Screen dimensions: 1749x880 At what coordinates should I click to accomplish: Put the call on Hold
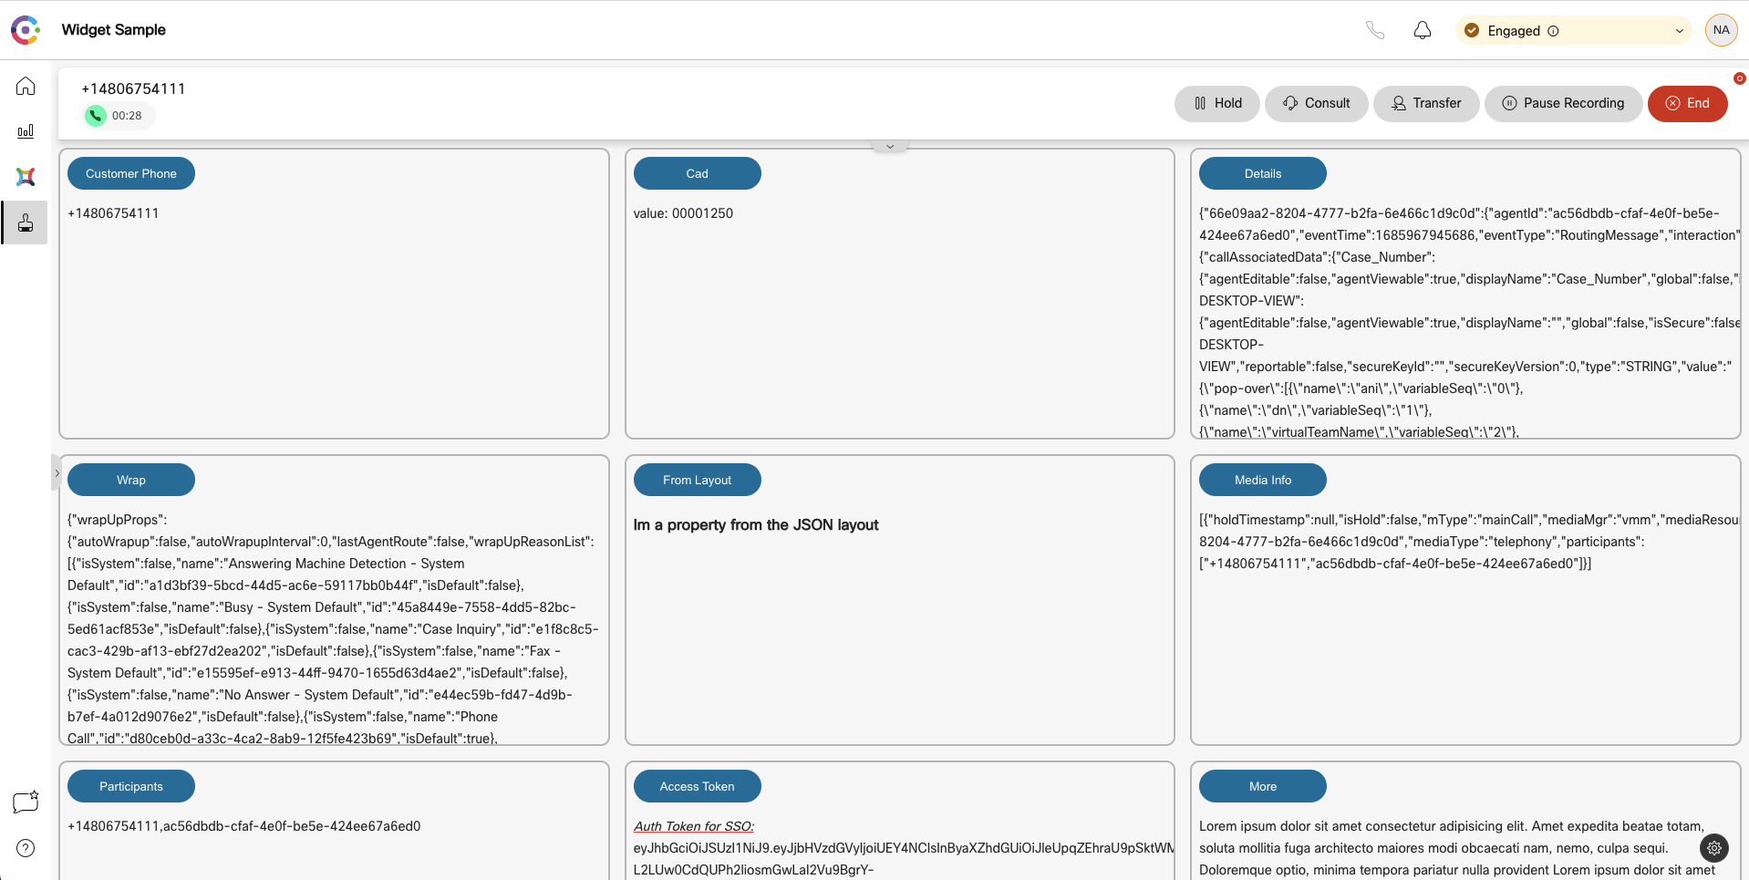tap(1217, 104)
